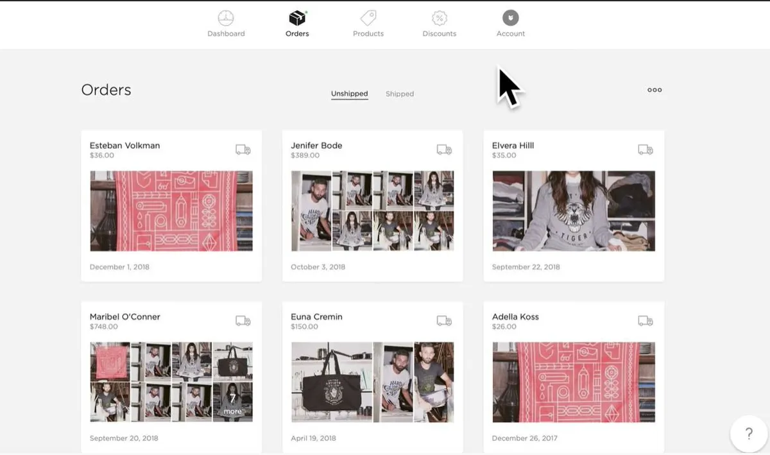The width and height of the screenshot is (770, 455).
Task: Open the three-dot more options menu
Action: pos(654,90)
